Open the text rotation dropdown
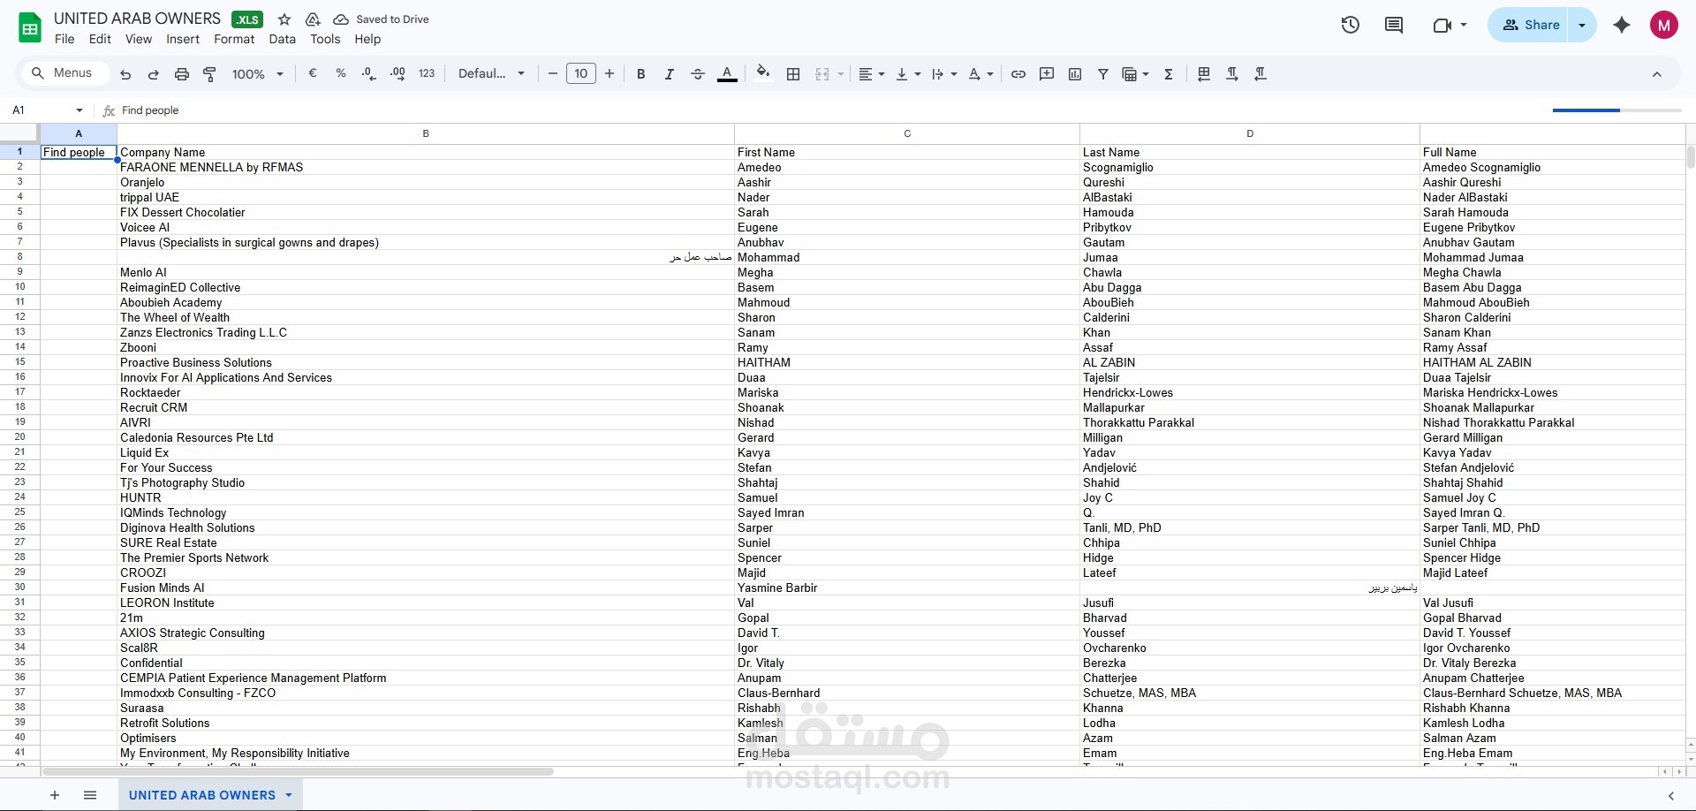1696x811 pixels. coord(980,74)
